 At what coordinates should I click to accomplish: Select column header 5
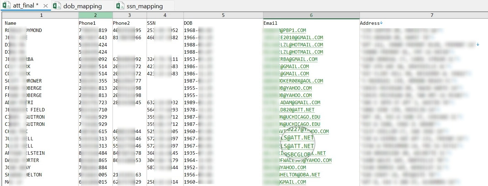click(x=223, y=15)
